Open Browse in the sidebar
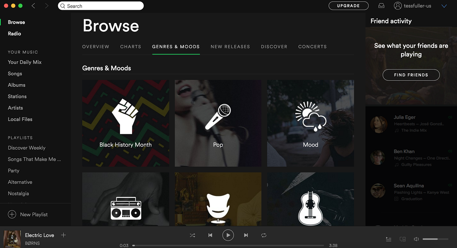Screen dimensions: 457x248 pyautogui.click(x=16, y=22)
